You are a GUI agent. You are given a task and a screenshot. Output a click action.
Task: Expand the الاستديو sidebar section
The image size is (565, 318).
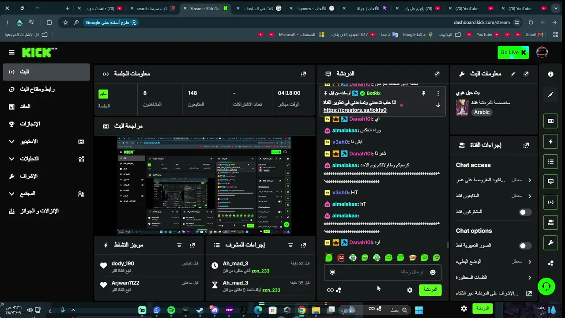pyautogui.click(x=46, y=141)
